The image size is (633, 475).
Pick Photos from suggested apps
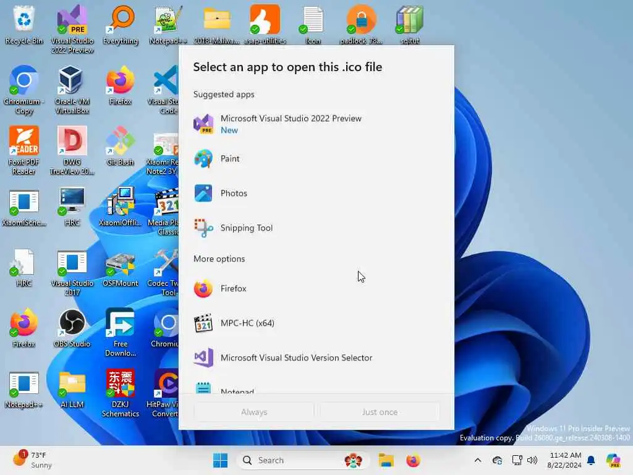tap(316, 194)
